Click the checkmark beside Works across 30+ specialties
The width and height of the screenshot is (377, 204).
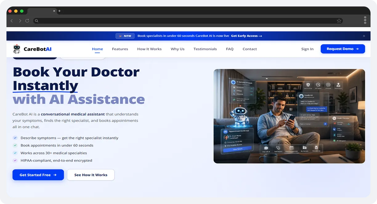[x=15, y=153]
